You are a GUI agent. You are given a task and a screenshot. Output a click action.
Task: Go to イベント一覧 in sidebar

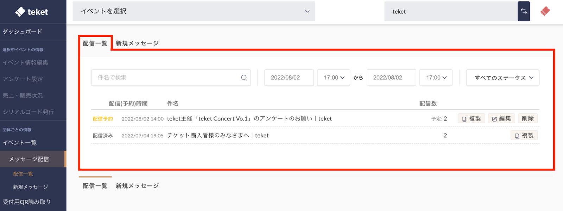pyautogui.click(x=20, y=143)
